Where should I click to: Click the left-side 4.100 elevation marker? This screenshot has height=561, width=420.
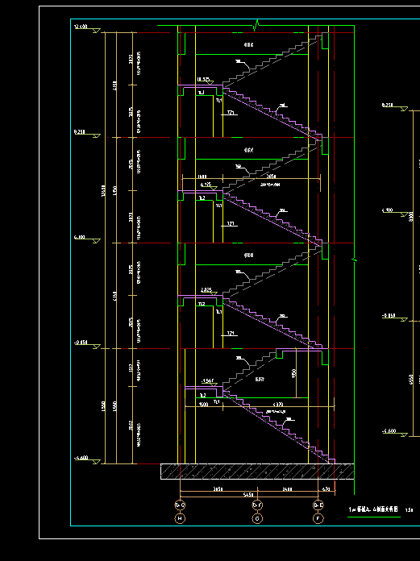87,239
